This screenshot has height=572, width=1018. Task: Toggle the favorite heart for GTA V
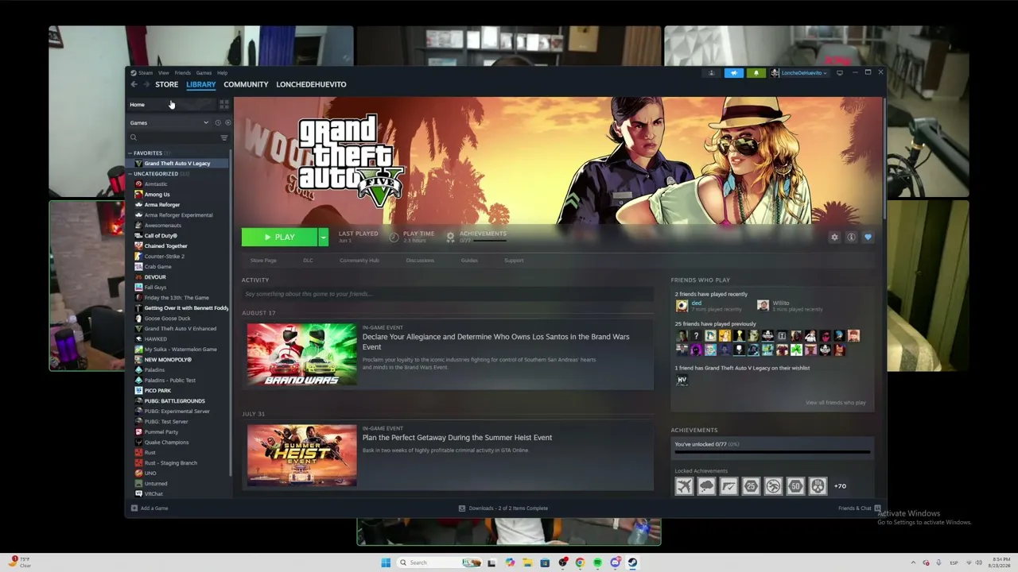click(x=868, y=237)
